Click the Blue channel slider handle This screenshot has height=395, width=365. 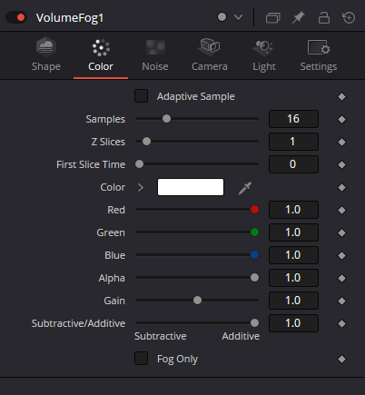pyautogui.click(x=254, y=255)
